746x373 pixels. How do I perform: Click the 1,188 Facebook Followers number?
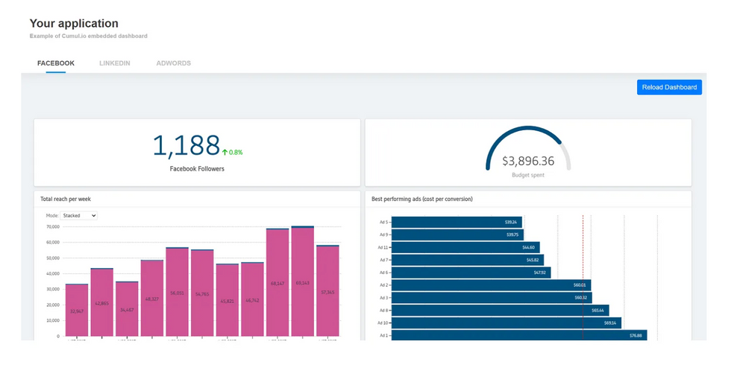[x=186, y=146]
